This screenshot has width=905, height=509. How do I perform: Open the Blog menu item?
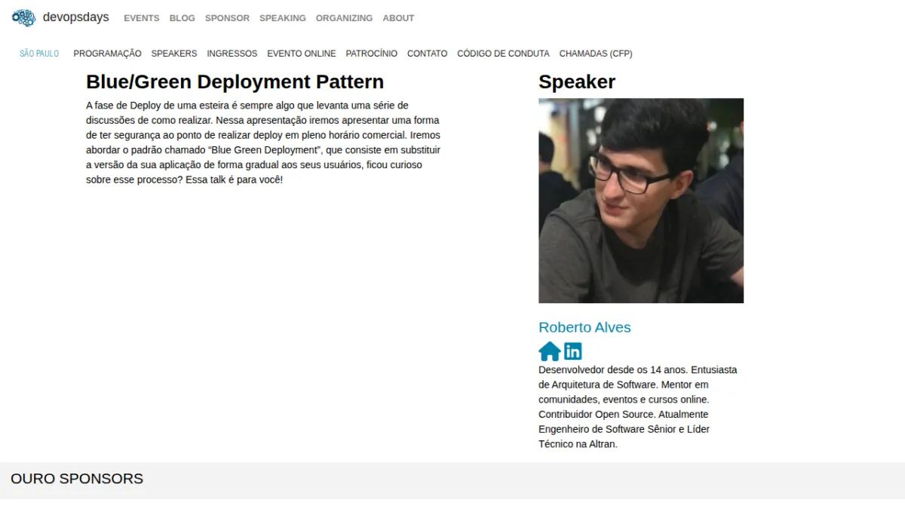(183, 18)
